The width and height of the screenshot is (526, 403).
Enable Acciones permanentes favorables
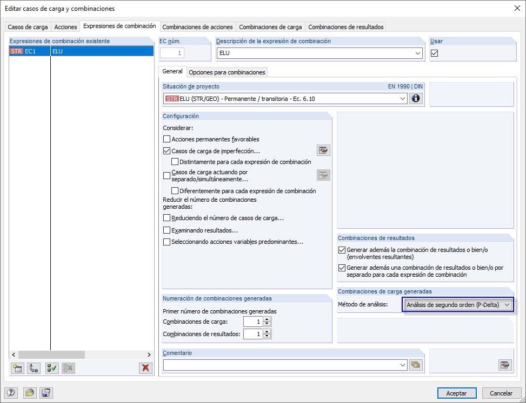167,139
